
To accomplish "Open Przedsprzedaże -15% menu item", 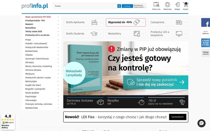I will (35, 20).
